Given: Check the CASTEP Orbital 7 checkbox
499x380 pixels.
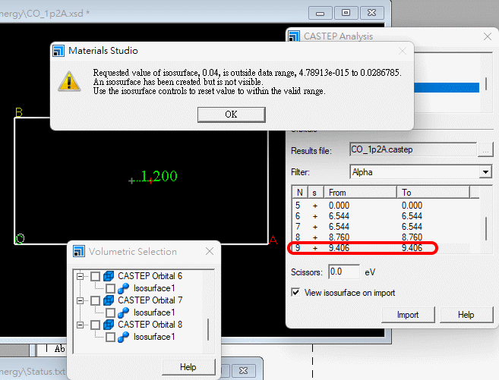Looking at the screenshot, I should pyautogui.click(x=95, y=300).
